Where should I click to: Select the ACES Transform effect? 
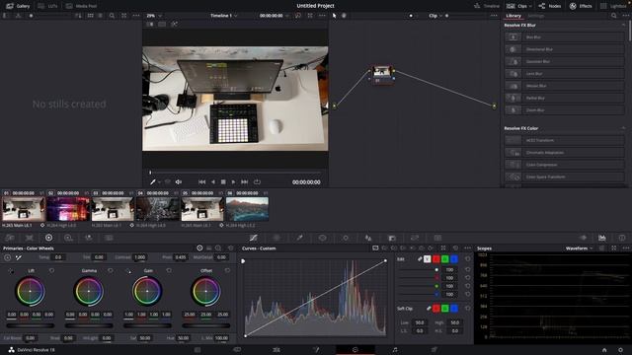[x=564, y=140]
